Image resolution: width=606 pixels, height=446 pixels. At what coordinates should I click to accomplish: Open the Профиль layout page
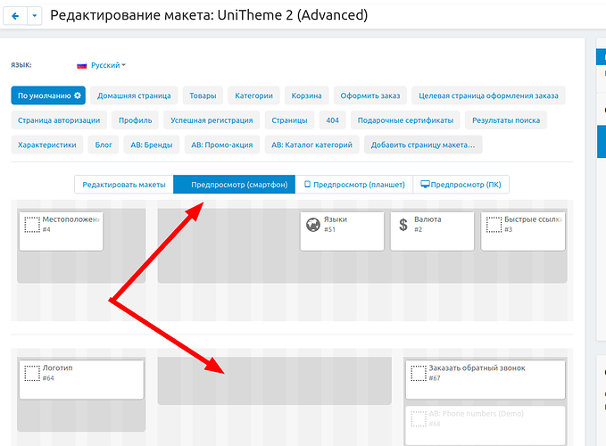pyautogui.click(x=136, y=120)
